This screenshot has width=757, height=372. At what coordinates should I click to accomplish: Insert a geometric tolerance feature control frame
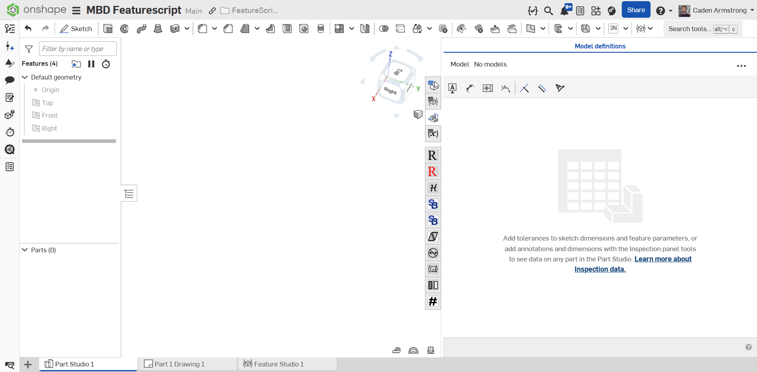[488, 88]
